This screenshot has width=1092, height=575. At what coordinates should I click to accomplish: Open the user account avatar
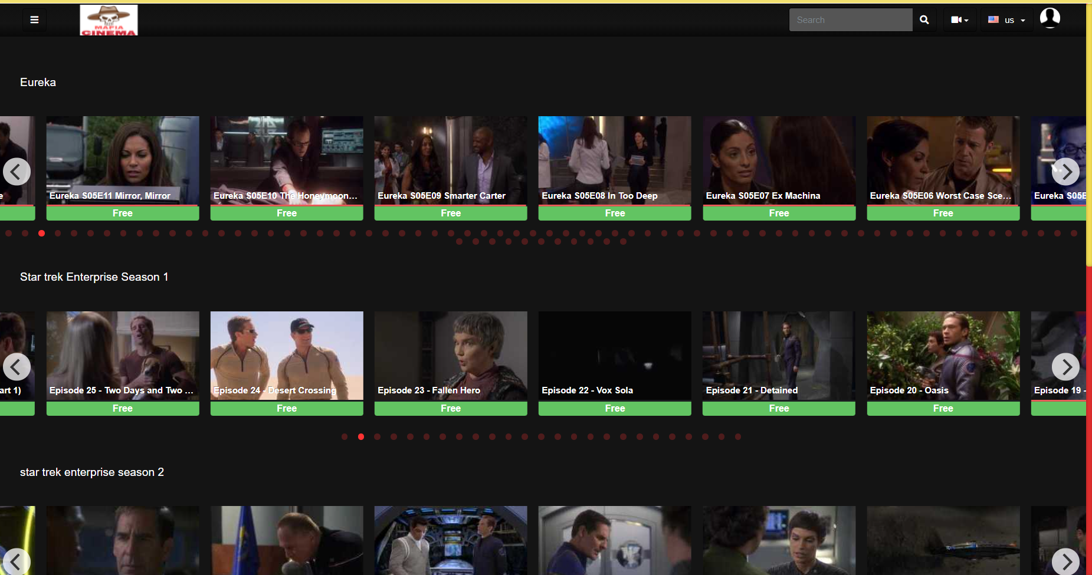pos(1050,18)
